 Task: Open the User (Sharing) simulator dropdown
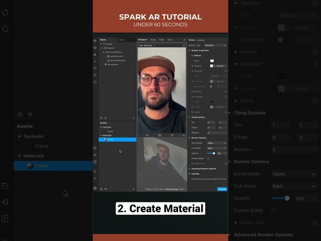pyautogui.click(x=147, y=45)
